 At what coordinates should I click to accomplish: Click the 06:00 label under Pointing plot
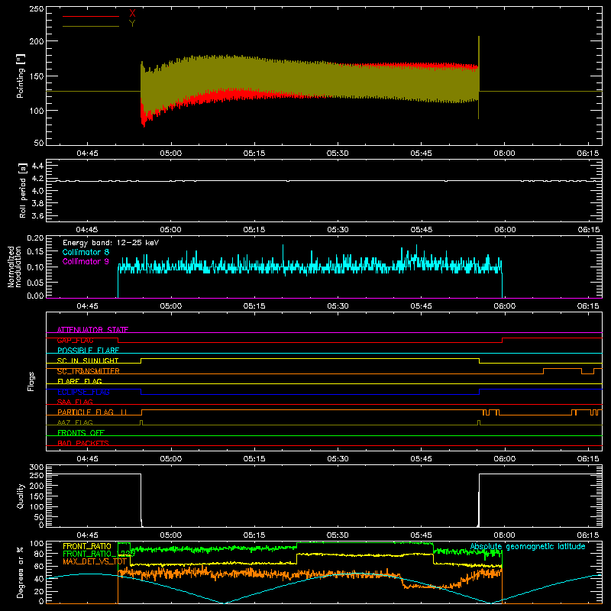[504, 154]
